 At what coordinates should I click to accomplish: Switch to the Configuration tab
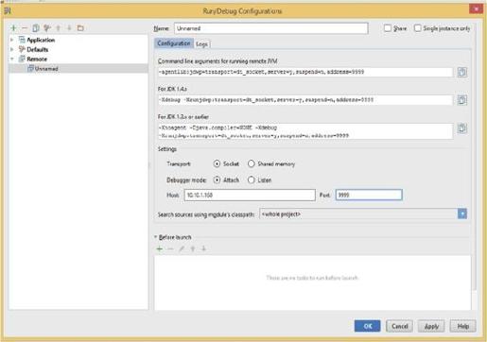pos(174,43)
